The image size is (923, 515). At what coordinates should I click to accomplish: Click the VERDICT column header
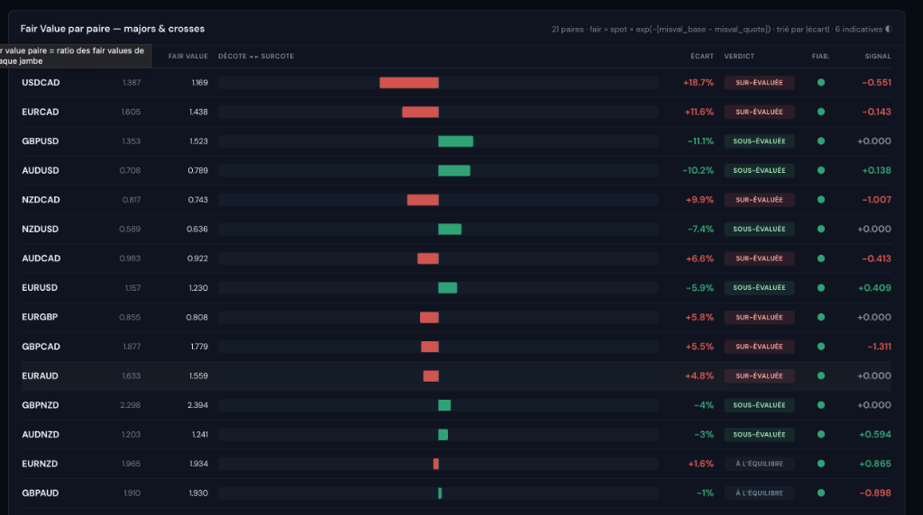point(739,57)
